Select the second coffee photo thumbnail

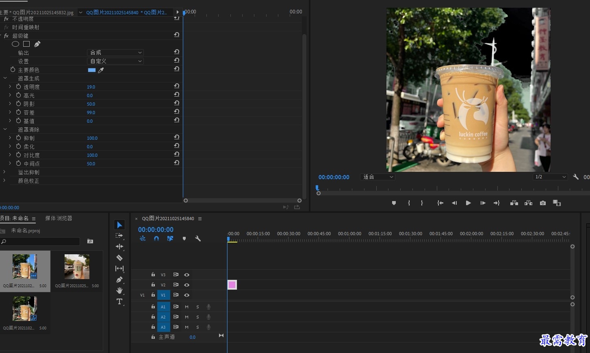(77, 266)
